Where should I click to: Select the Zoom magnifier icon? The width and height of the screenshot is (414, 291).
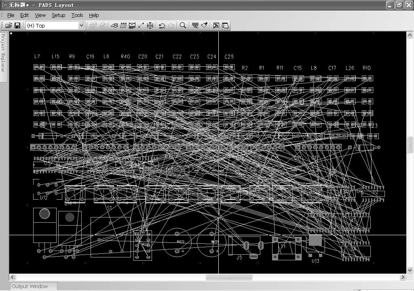coord(183,25)
